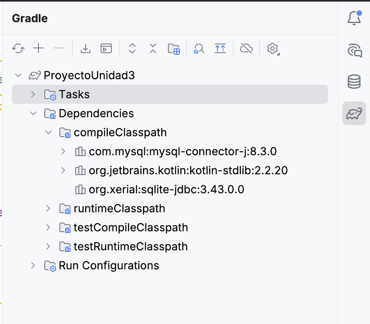
Task: Collapse the compileClasspath chevron
Action: point(48,132)
